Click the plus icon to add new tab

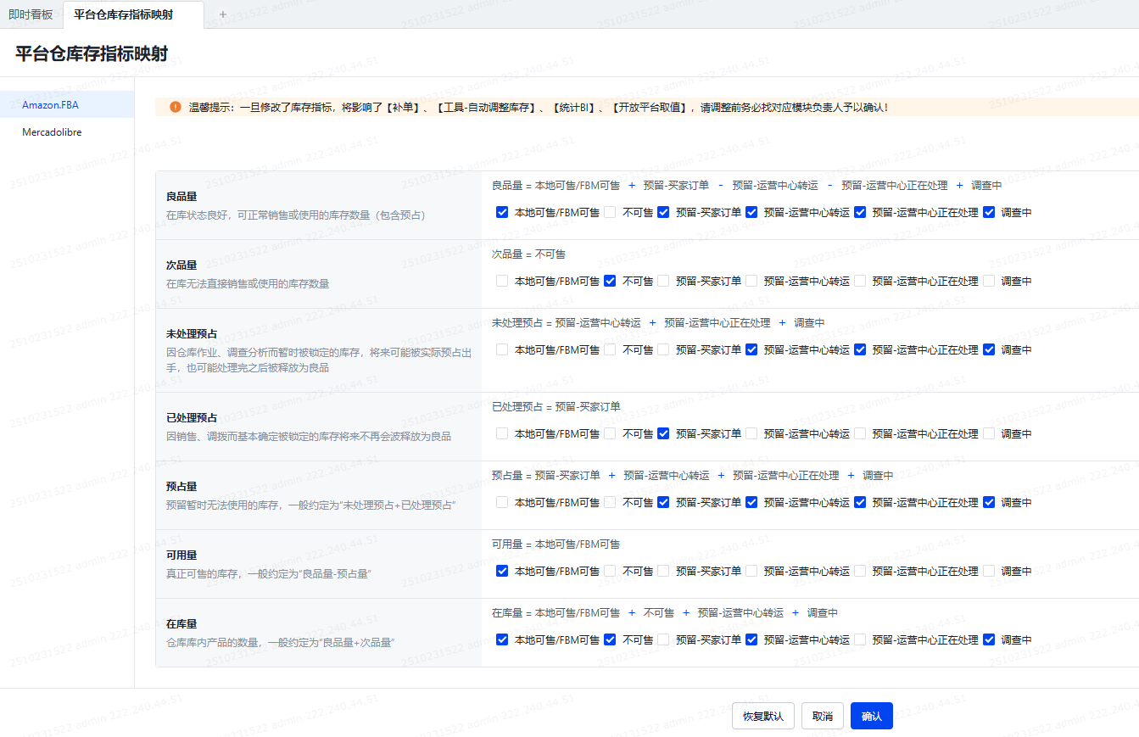[223, 14]
